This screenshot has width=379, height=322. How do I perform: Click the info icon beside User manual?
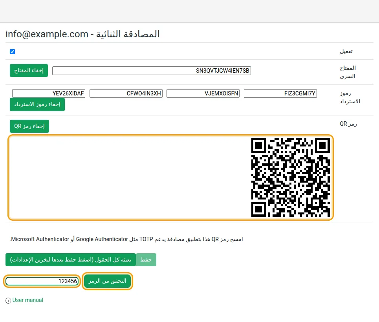[8, 300]
